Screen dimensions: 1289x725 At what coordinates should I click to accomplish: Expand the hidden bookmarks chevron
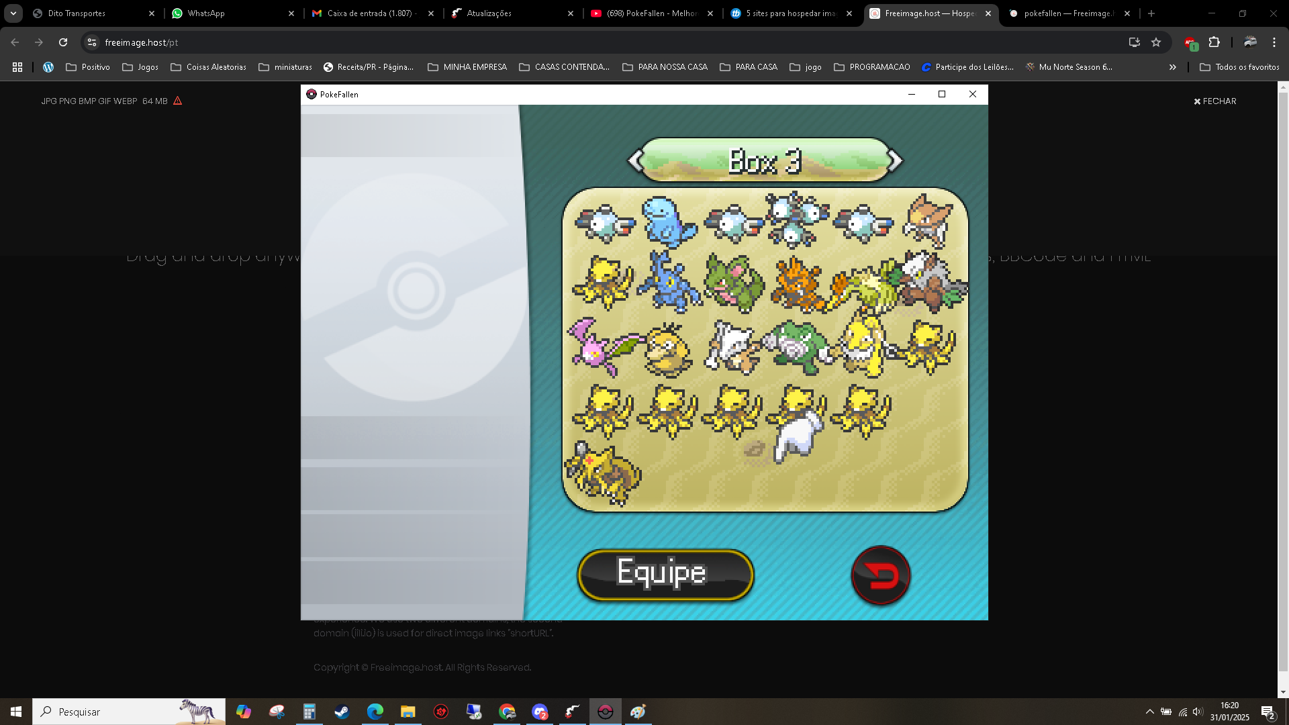[1172, 67]
